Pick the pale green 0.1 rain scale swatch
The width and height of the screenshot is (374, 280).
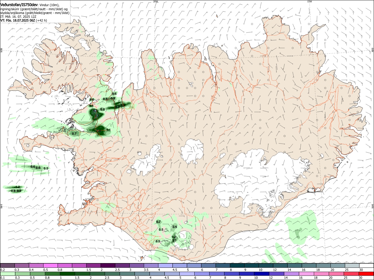tap(8, 274)
